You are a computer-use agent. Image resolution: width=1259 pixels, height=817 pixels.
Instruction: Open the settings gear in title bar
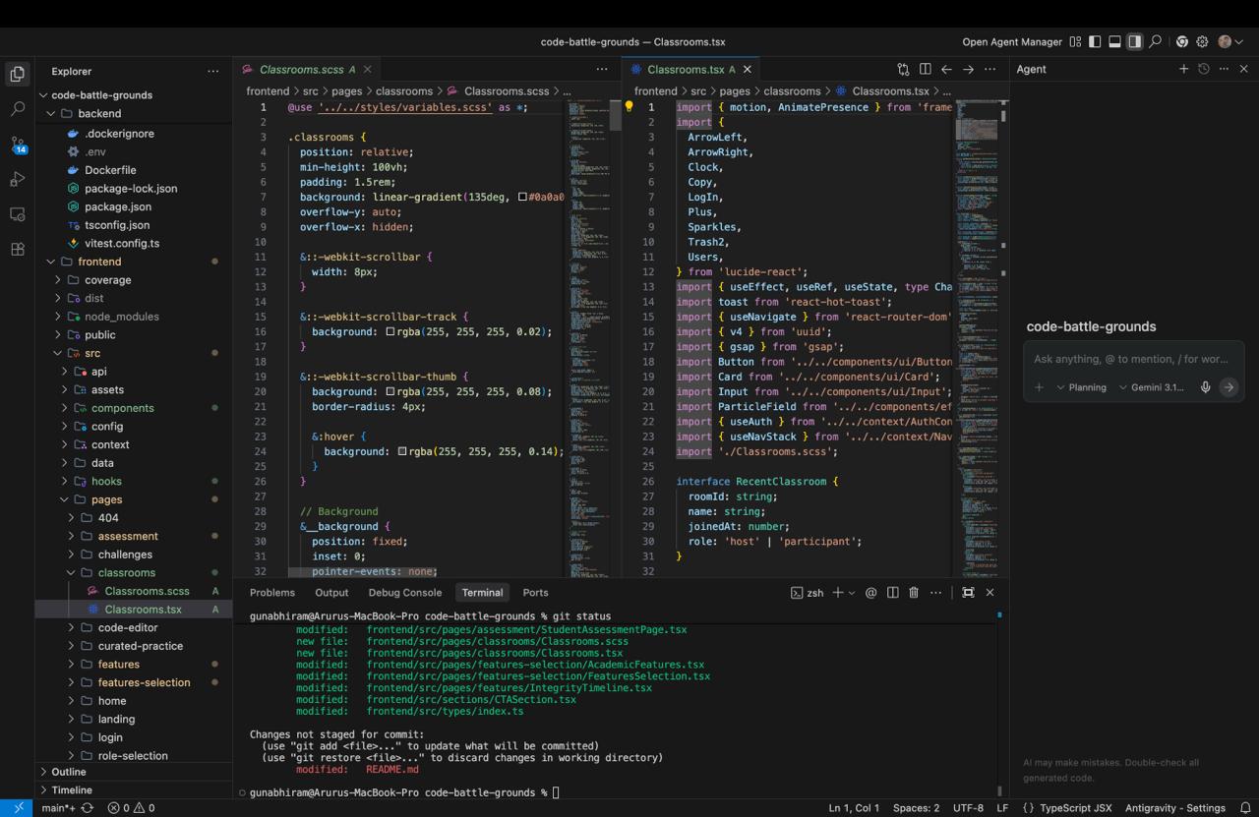(x=1202, y=42)
